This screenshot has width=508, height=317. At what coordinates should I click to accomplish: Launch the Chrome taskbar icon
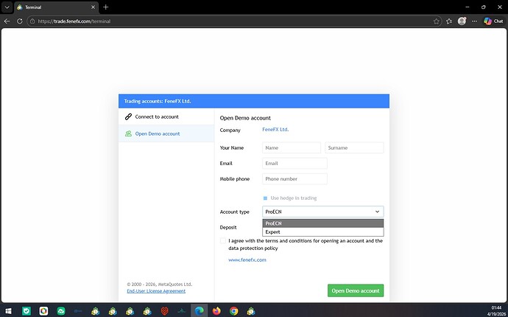pyautogui.click(x=233, y=311)
